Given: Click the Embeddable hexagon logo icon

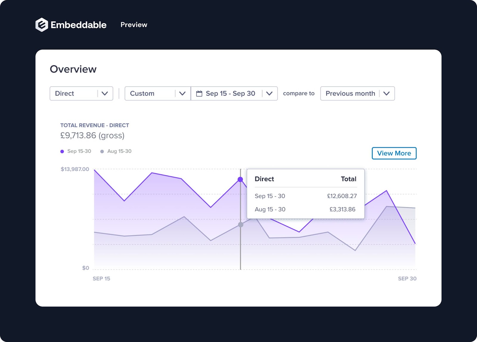Looking at the screenshot, I should click(42, 25).
